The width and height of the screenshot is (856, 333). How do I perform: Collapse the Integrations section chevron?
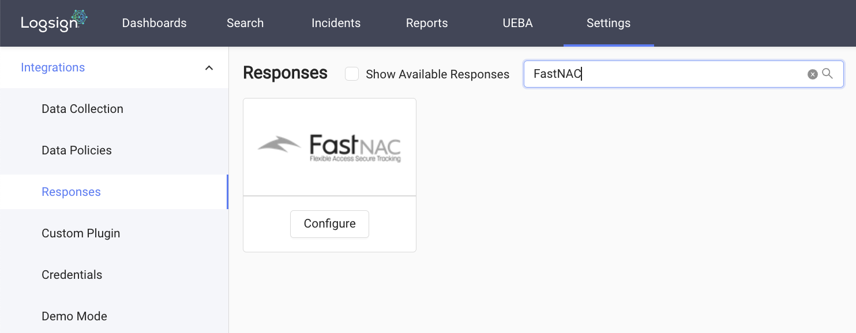point(209,68)
